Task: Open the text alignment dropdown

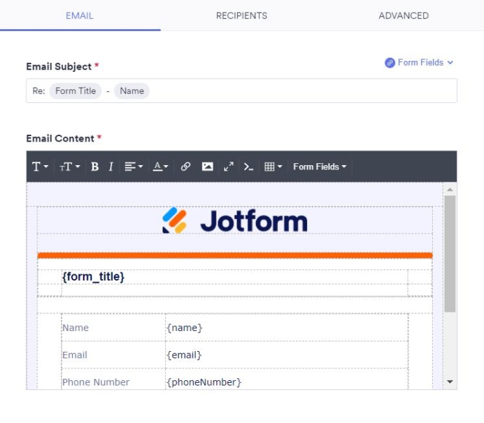Action: tap(133, 167)
